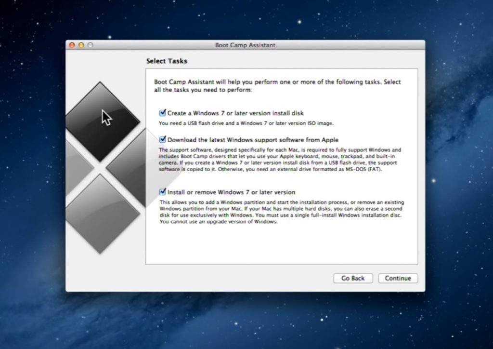This screenshot has height=349, width=493.
Task: Click the USB flash drive and ISO image note
Action: [246, 123]
